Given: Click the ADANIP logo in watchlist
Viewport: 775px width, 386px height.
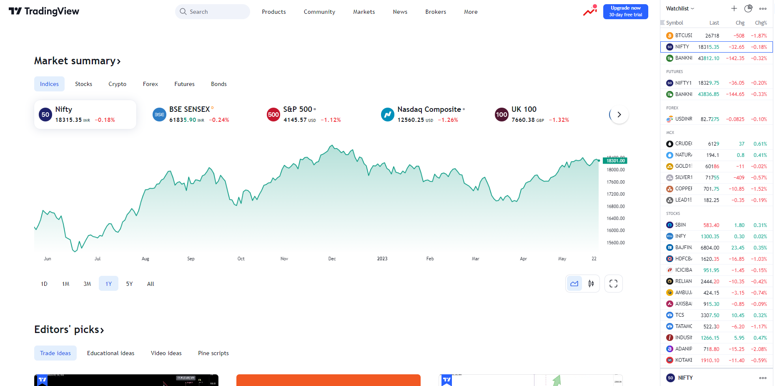Looking at the screenshot, I should [670, 349].
